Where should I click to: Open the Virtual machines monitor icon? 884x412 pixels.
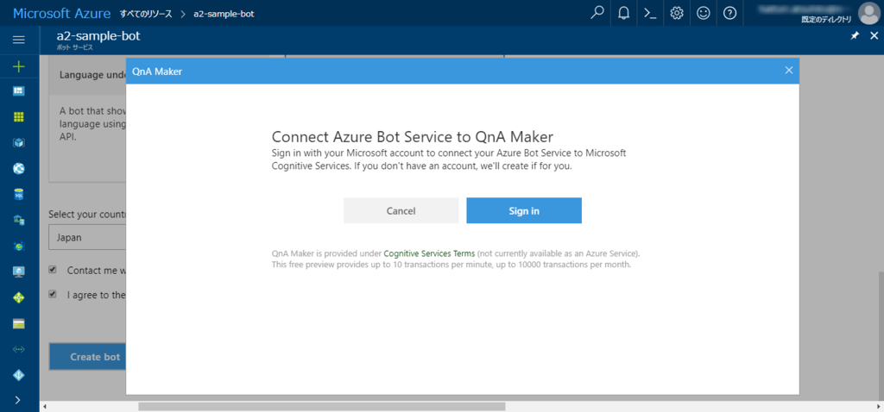click(19, 272)
